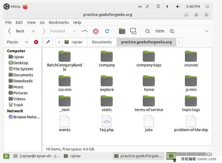Zoom in the folder view
The image size is (222, 163).
172,31
